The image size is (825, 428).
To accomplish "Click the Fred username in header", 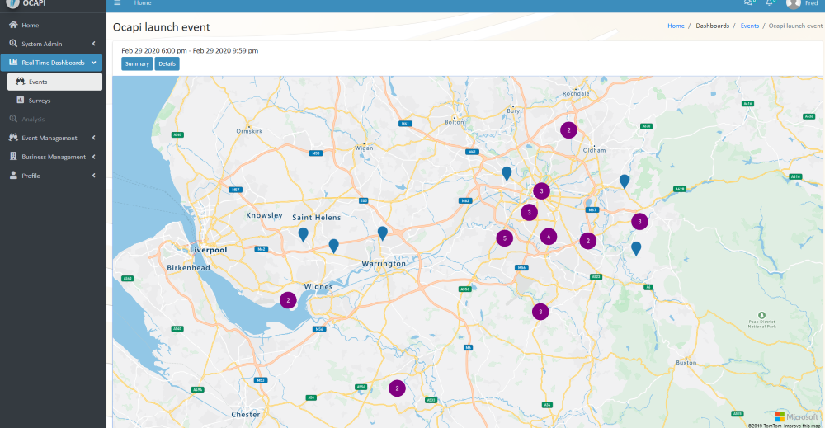I will (811, 3).
